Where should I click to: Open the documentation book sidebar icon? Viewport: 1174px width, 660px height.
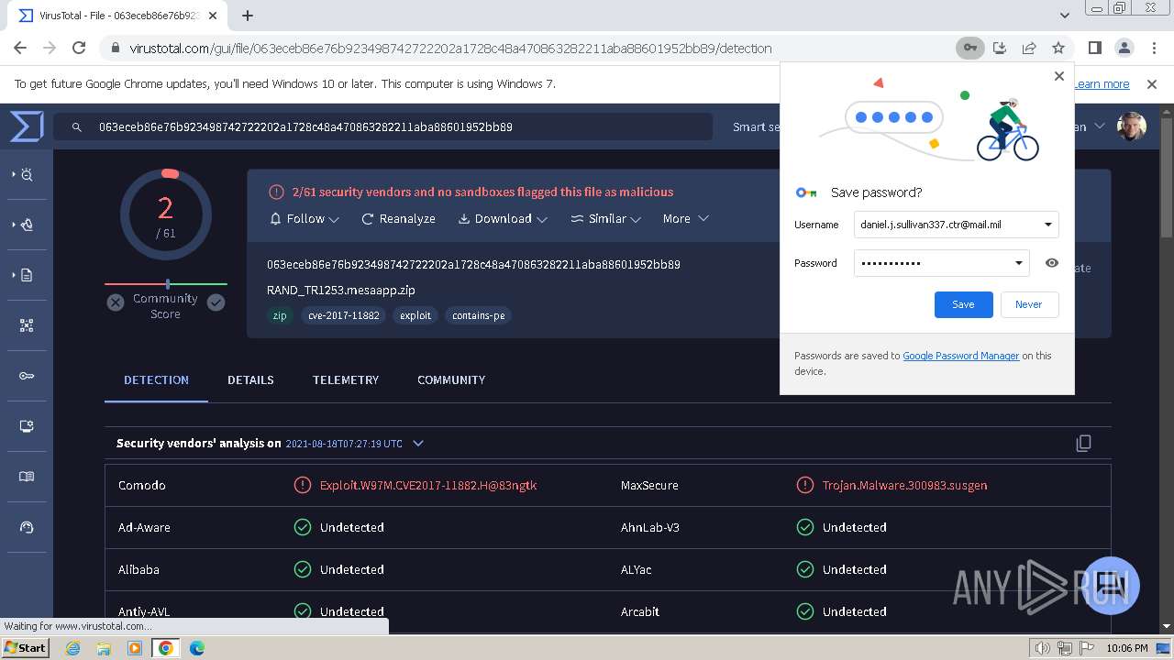pos(27,477)
